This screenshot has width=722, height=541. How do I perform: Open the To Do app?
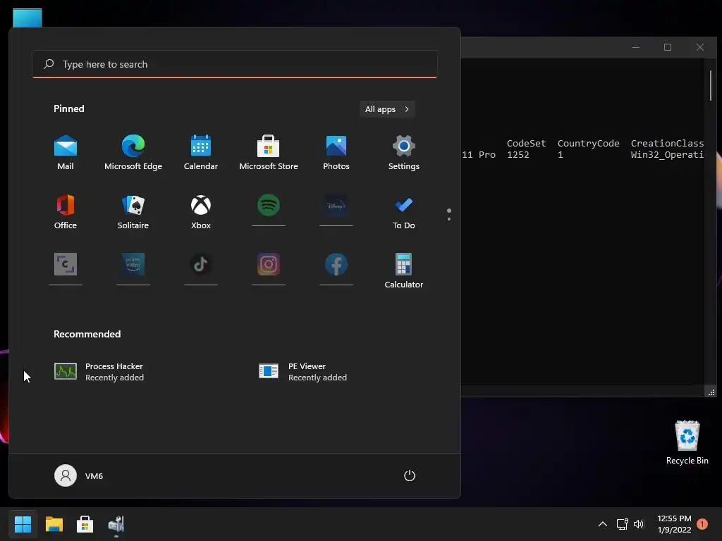coord(404,211)
